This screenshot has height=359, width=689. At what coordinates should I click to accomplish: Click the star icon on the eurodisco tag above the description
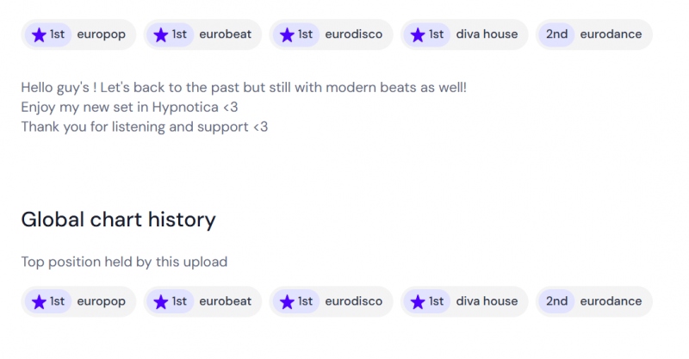288,34
